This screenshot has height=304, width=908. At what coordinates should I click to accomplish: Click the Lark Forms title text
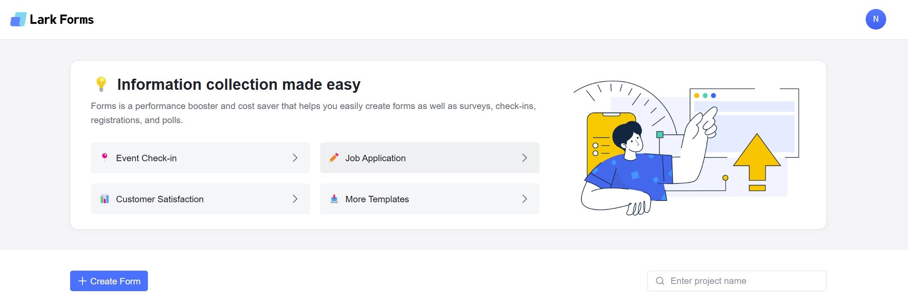(x=62, y=20)
